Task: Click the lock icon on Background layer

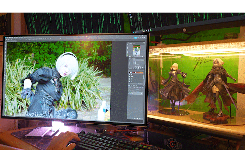Action: (x=142, y=93)
